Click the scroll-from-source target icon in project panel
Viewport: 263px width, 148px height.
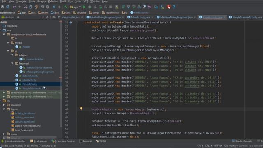point(43,17)
